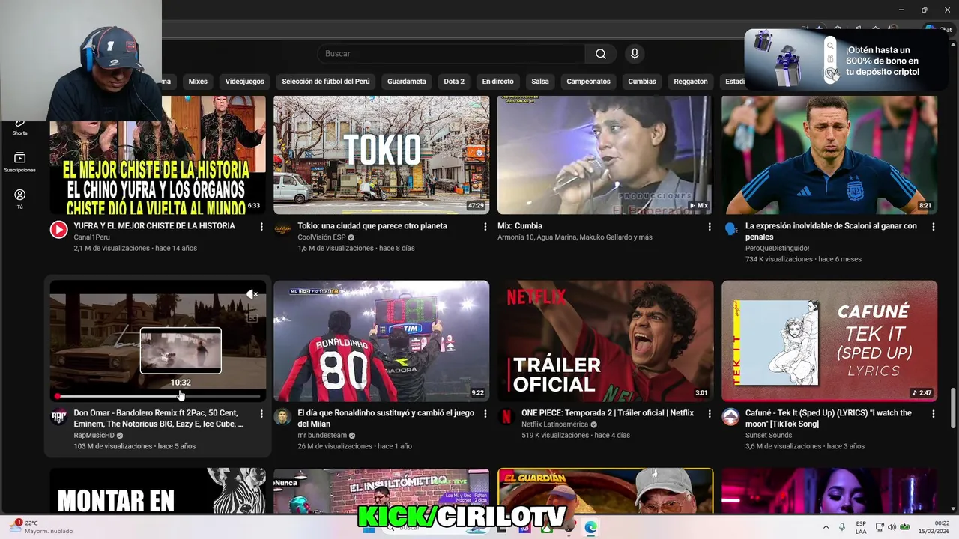Open more options for Tokio video

pos(485,226)
